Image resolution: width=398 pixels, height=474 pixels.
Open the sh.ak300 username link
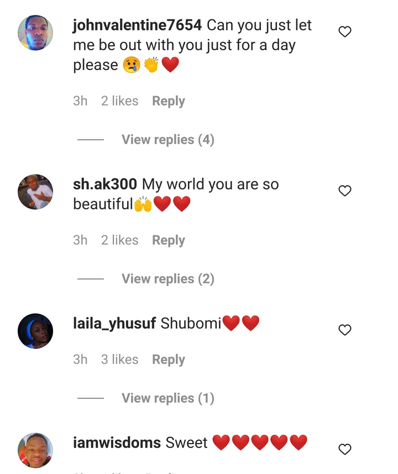click(x=105, y=184)
